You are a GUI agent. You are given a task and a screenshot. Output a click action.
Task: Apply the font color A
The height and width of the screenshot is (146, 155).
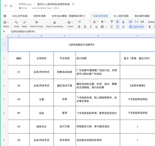pos(94,22)
